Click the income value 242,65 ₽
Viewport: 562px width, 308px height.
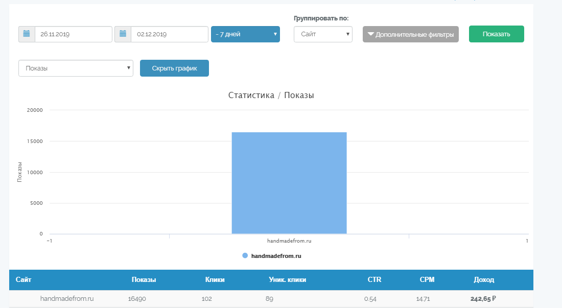483,299
